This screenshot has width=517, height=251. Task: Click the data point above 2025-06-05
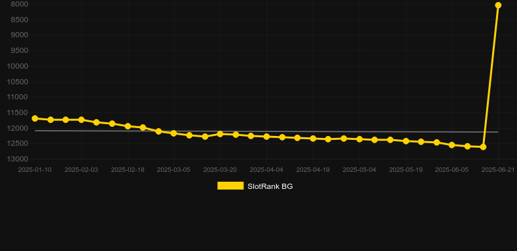click(x=452, y=145)
